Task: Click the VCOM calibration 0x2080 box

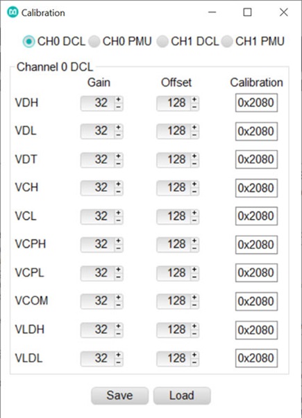Action: click(x=256, y=301)
